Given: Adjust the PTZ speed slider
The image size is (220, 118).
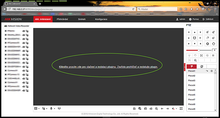Looking at the screenshot, I should 199,50.
